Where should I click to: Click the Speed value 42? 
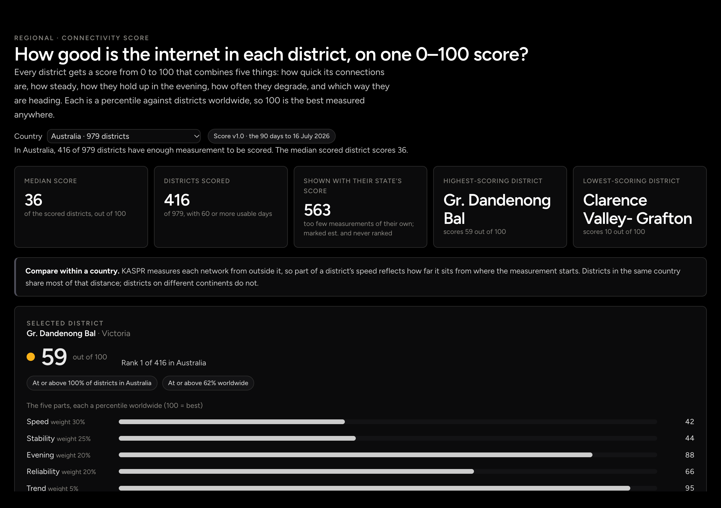click(x=690, y=422)
